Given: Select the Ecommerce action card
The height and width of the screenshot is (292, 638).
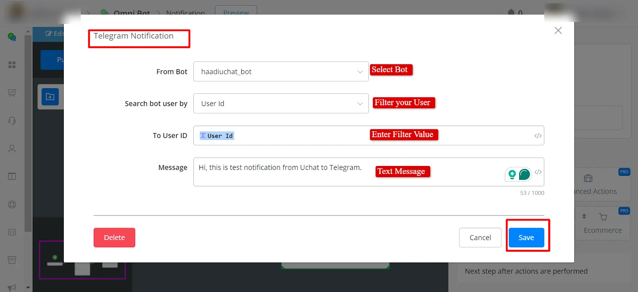Looking at the screenshot, I should point(602,223).
